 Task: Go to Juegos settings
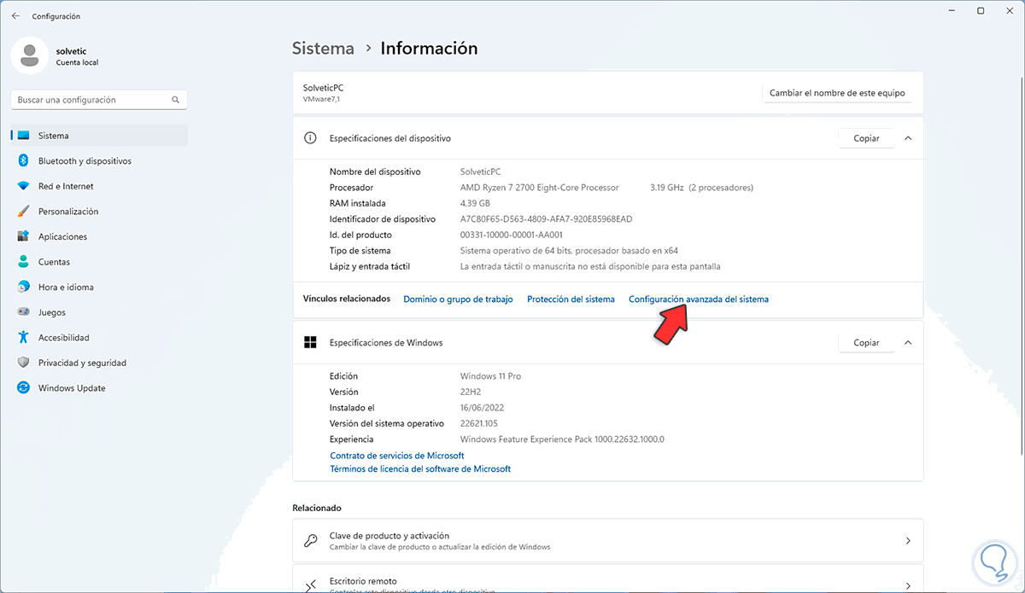pos(99,312)
